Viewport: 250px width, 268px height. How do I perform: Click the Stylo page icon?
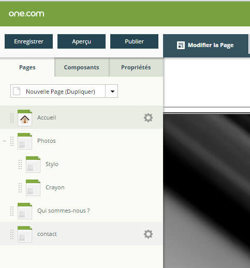pos(33,165)
